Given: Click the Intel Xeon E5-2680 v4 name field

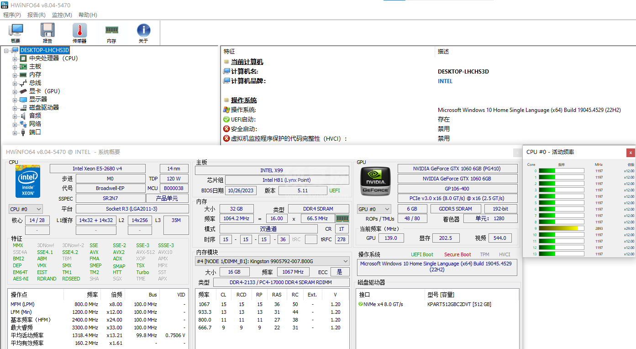Looking at the screenshot, I should (98, 169).
